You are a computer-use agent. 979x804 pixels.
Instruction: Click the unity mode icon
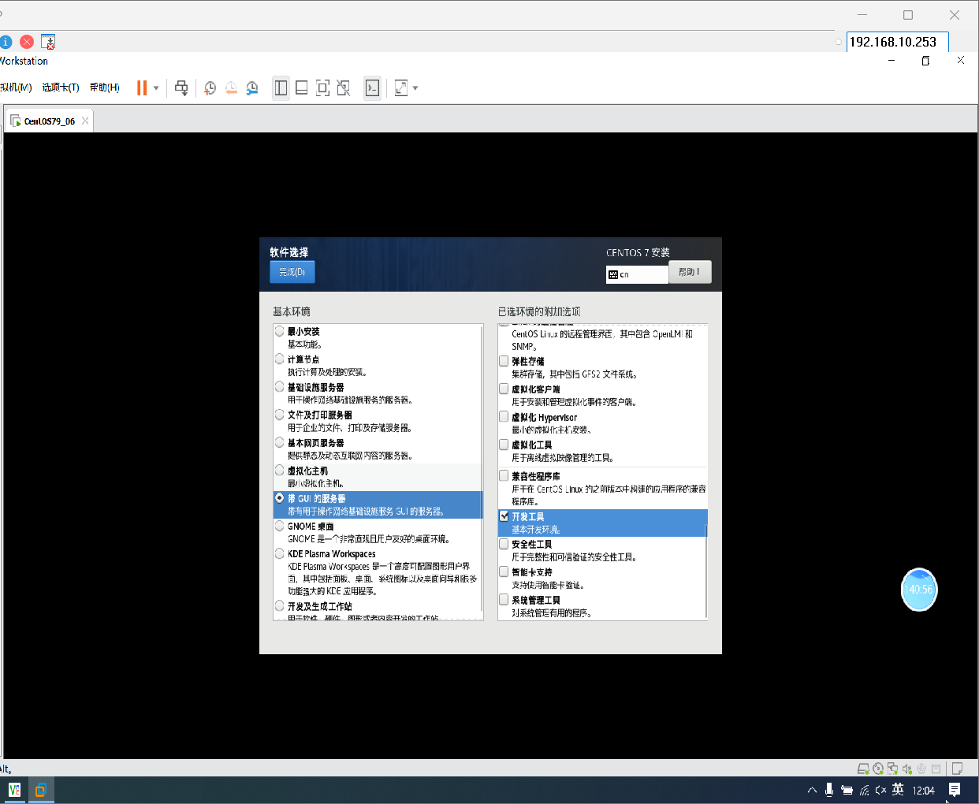344,87
